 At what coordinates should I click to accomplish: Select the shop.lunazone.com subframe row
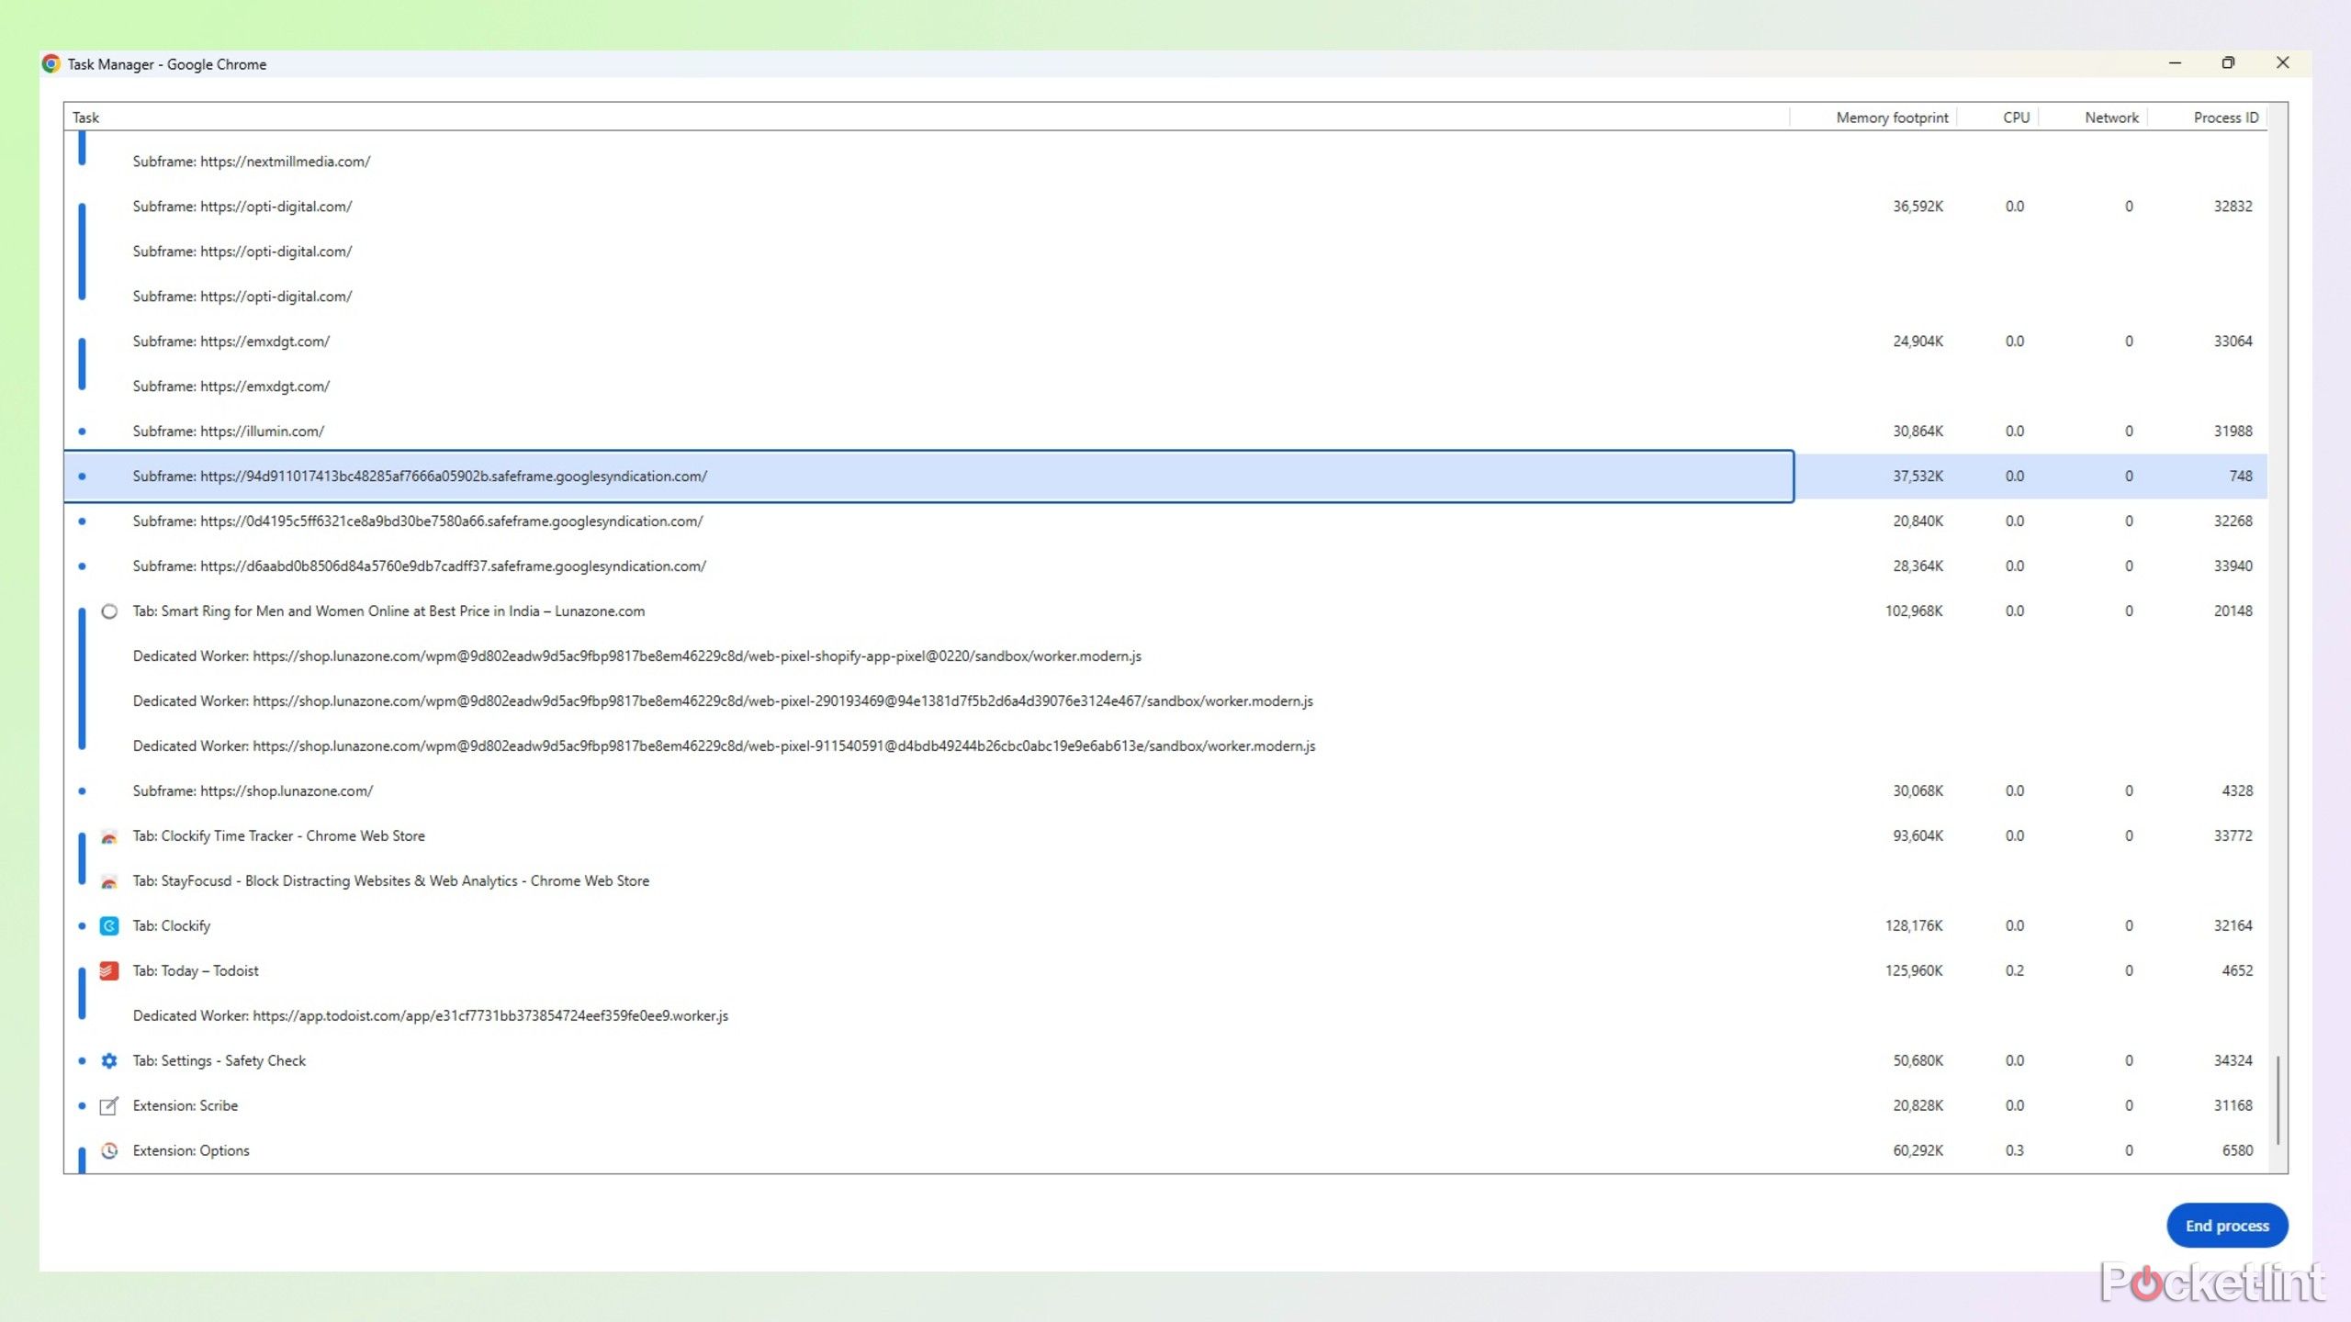(x=253, y=791)
